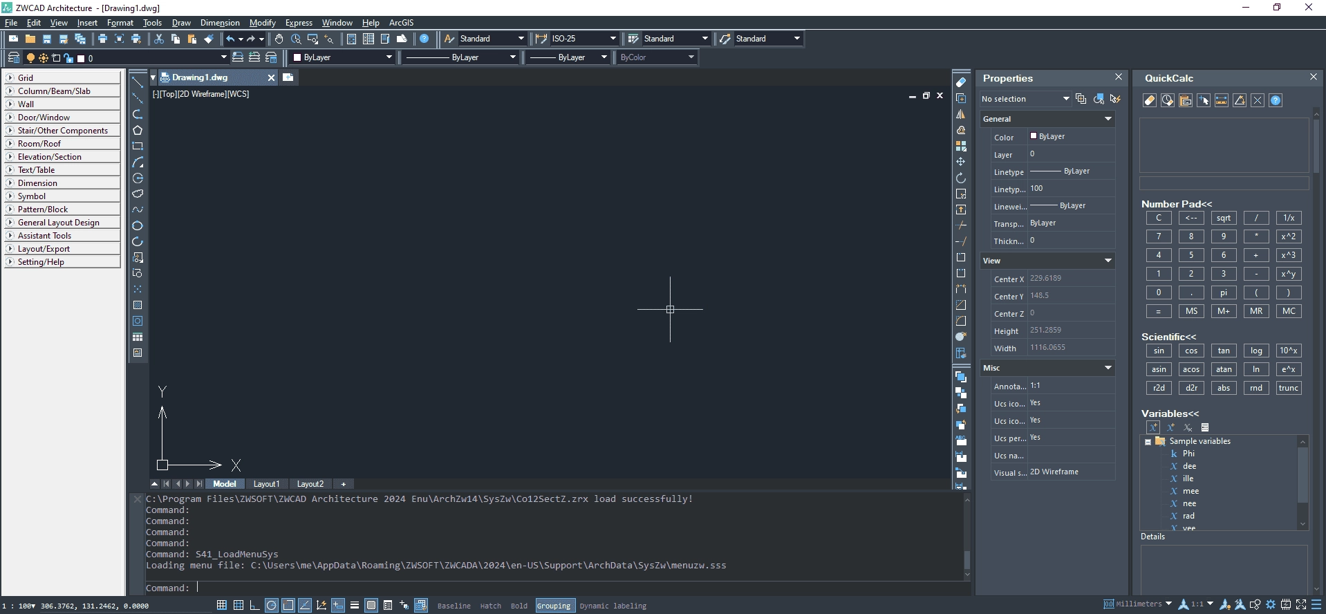Toggle Dynamic labeling in status bar
The width and height of the screenshot is (1326, 614).
[x=613, y=606]
